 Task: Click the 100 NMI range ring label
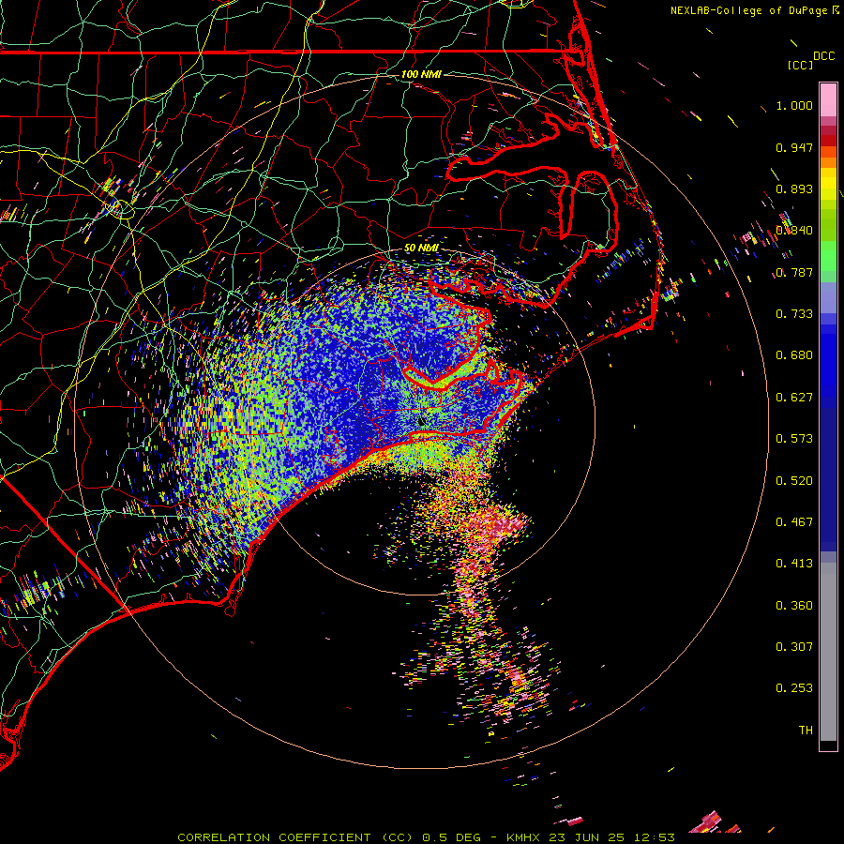coord(421,74)
